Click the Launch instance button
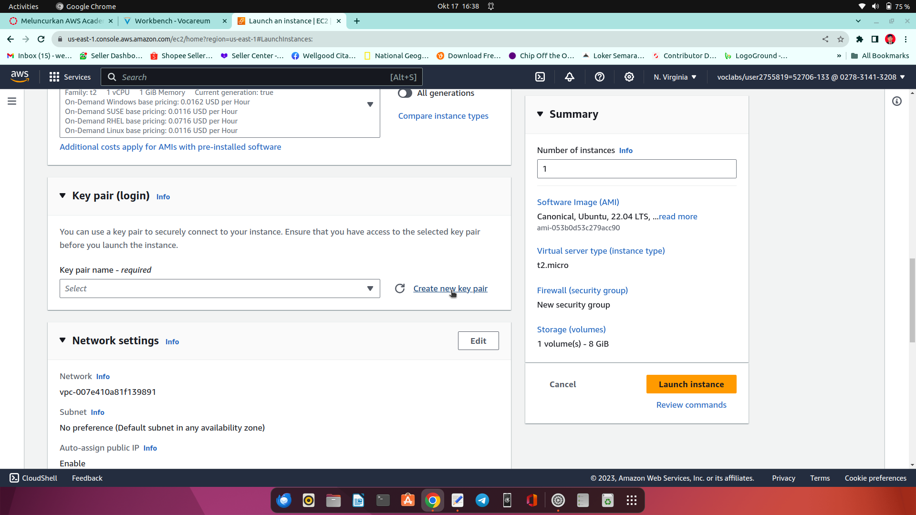Image resolution: width=916 pixels, height=515 pixels. point(691,384)
